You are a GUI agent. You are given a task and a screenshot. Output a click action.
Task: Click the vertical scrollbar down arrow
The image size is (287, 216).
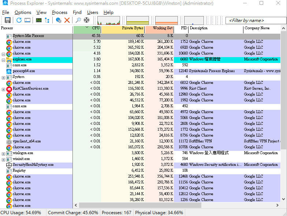click(x=283, y=199)
